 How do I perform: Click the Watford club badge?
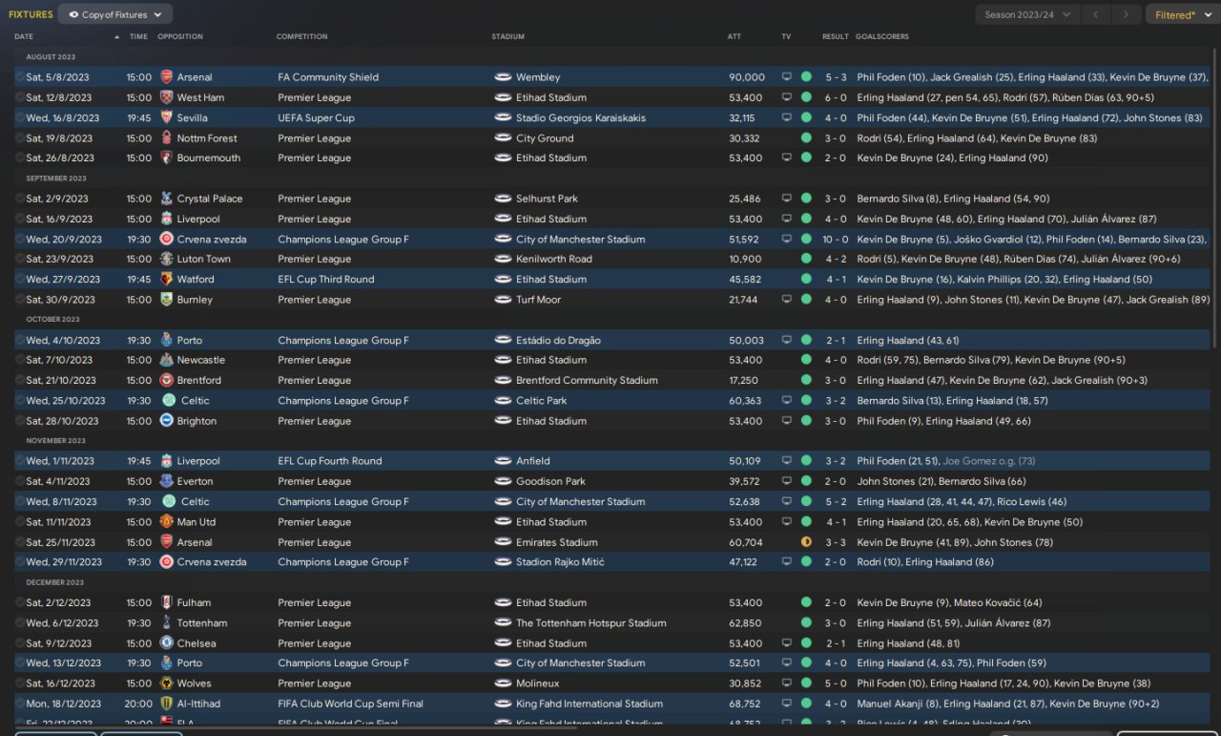tap(167, 279)
